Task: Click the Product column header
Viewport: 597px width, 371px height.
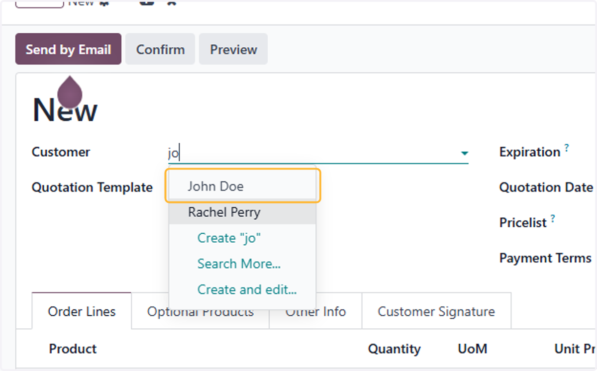Action: [73, 349]
